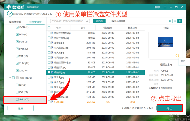Check the ICO (29) file type
Viewport: 190px width, 121px height.
point(17,92)
